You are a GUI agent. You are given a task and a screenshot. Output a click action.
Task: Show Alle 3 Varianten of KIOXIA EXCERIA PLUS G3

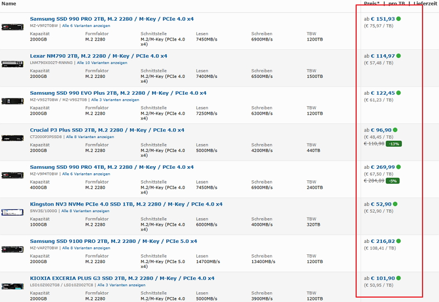121,285
